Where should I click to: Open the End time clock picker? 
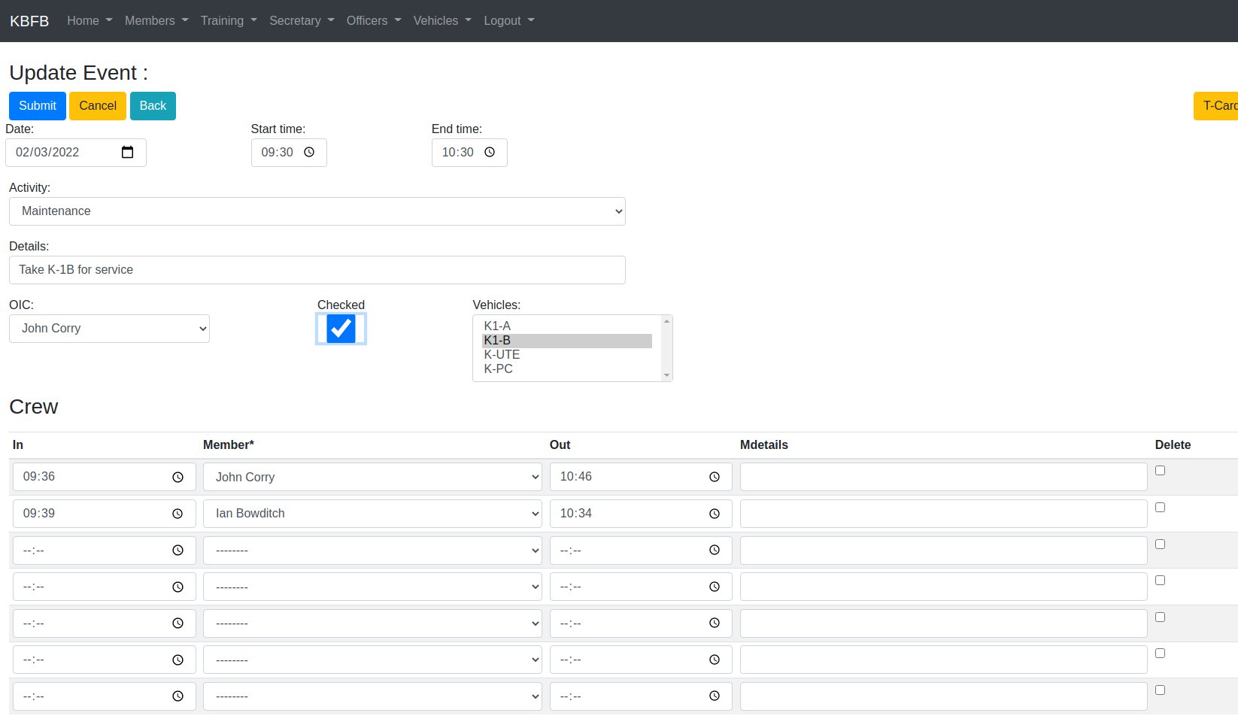490,153
